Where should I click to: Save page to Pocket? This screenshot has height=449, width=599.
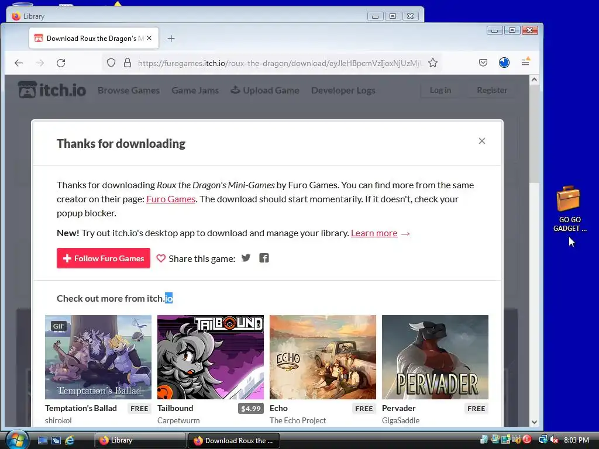point(483,63)
